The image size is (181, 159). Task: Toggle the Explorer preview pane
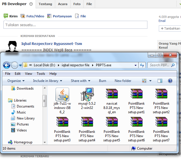click(160, 81)
